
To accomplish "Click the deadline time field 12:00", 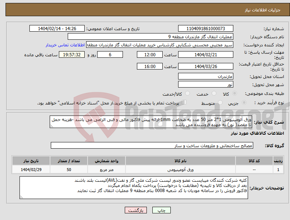I will pyautogui.click(x=150, y=54).
